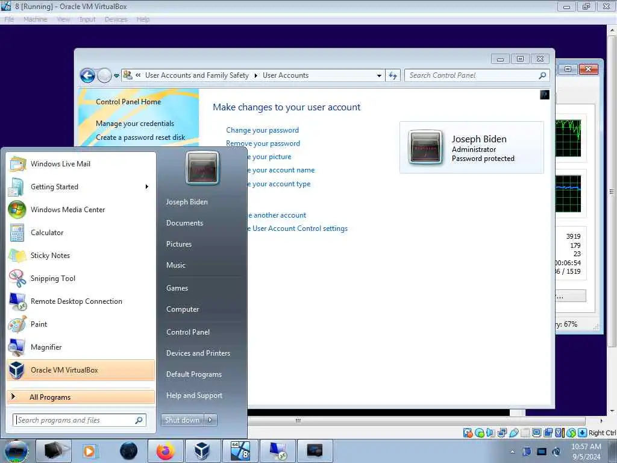Open Firefox from the taskbar

point(165,451)
